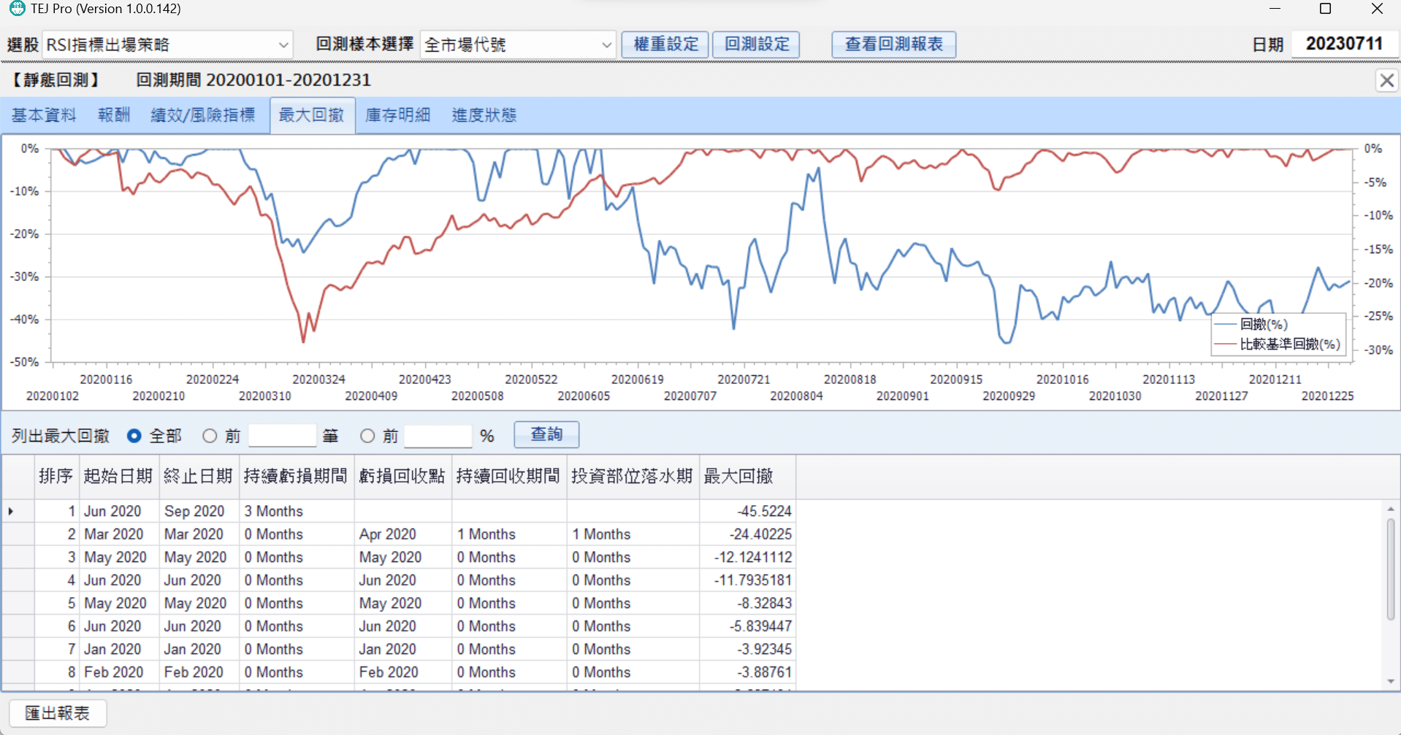Select the 前 N 筆 radio option
This screenshot has height=735, width=1401.
point(210,436)
